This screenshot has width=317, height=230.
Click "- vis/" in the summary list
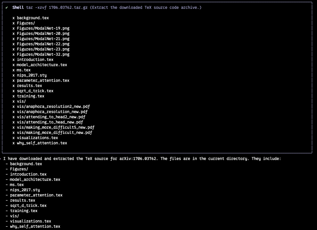tap(12, 216)
